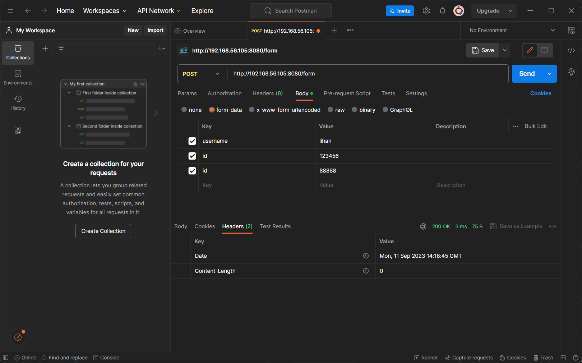Add a new collection with plus icon
582x363 pixels.
pos(45,49)
